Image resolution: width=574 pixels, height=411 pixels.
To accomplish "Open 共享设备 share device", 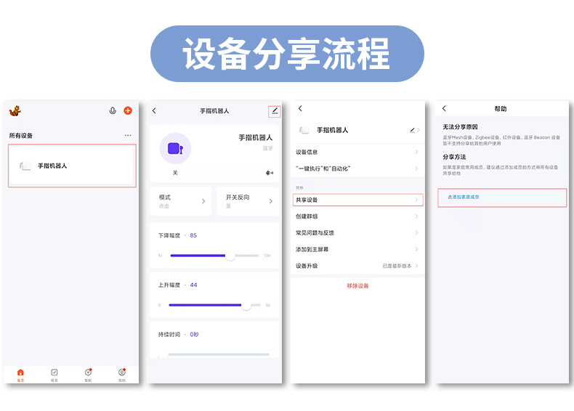I will pos(357,200).
